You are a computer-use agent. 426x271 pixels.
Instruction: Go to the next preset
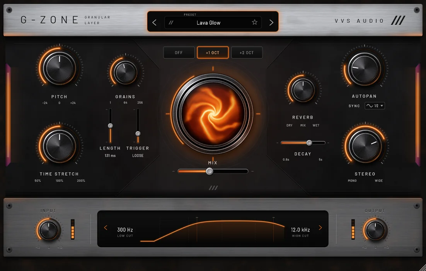click(271, 22)
